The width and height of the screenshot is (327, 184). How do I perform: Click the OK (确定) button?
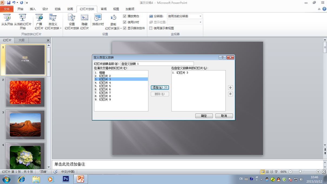click(x=204, y=116)
